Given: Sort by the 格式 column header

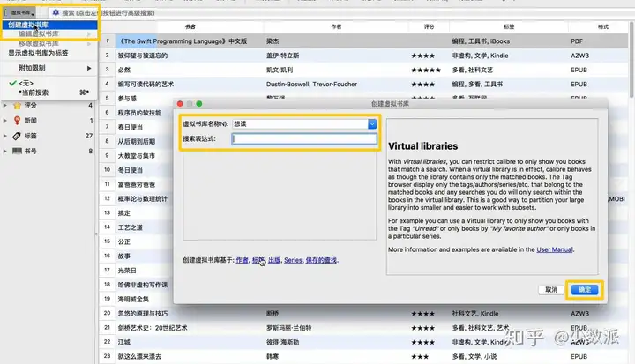Looking at the screenshot, I should coord(602,26).
